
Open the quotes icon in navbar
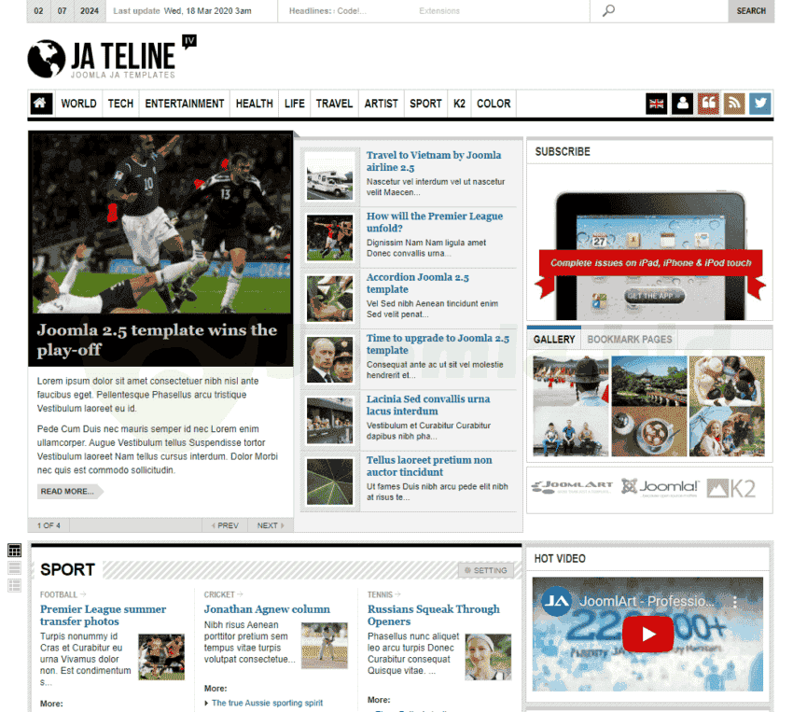[709, 104]
